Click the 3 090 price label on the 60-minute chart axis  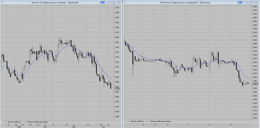[x=255, y=7]
